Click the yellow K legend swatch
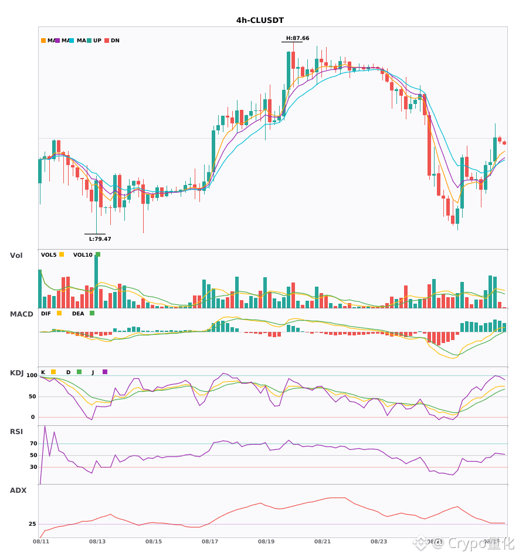 (53, 372)
